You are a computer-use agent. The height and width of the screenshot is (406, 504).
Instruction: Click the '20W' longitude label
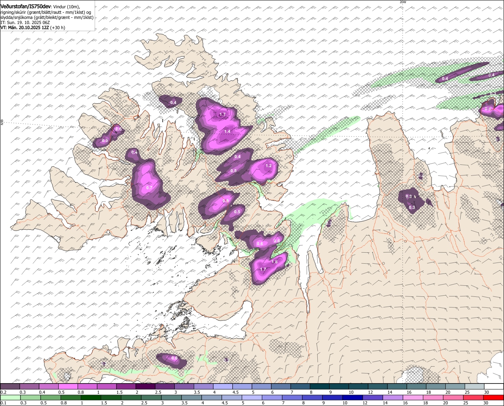point(402,2)
